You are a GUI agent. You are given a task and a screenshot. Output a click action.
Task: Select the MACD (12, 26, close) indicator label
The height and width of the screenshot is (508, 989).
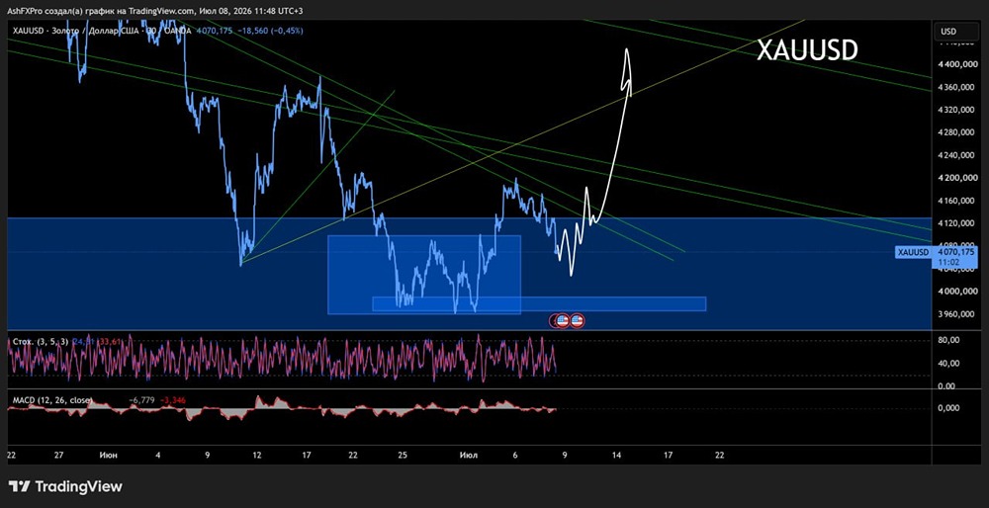tap(52, 400)
